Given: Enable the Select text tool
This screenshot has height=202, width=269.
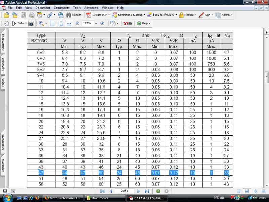Looking at the screenshot, I should (18, 23).
